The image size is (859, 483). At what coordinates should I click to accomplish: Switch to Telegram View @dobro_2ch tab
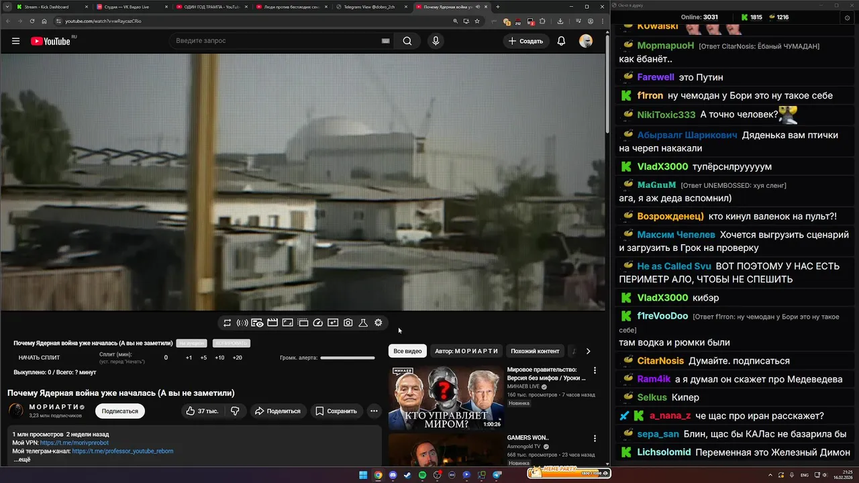[370, 7]
